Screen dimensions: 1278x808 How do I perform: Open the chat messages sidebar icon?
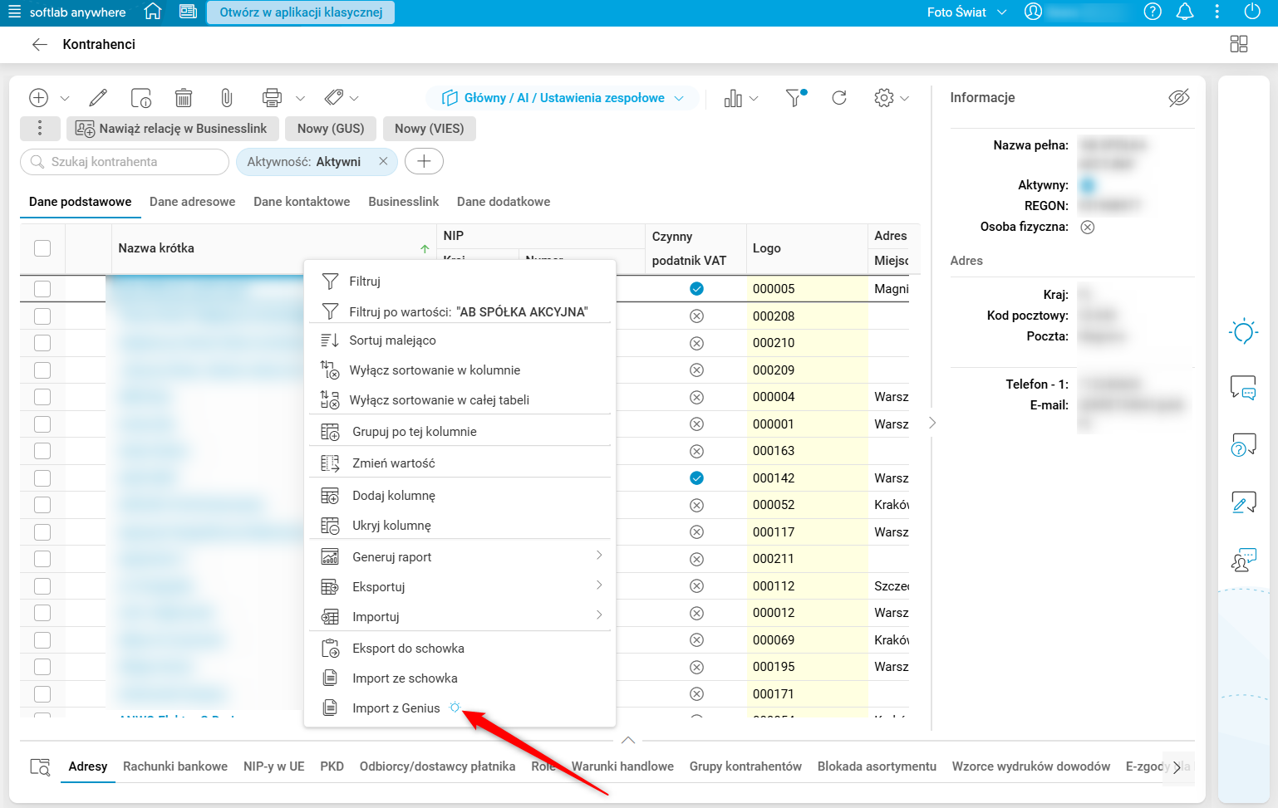tap(1244, 388)
